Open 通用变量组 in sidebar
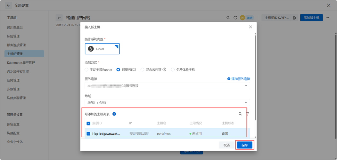Screen dimensions: 337x160 (x=15, y=27)
